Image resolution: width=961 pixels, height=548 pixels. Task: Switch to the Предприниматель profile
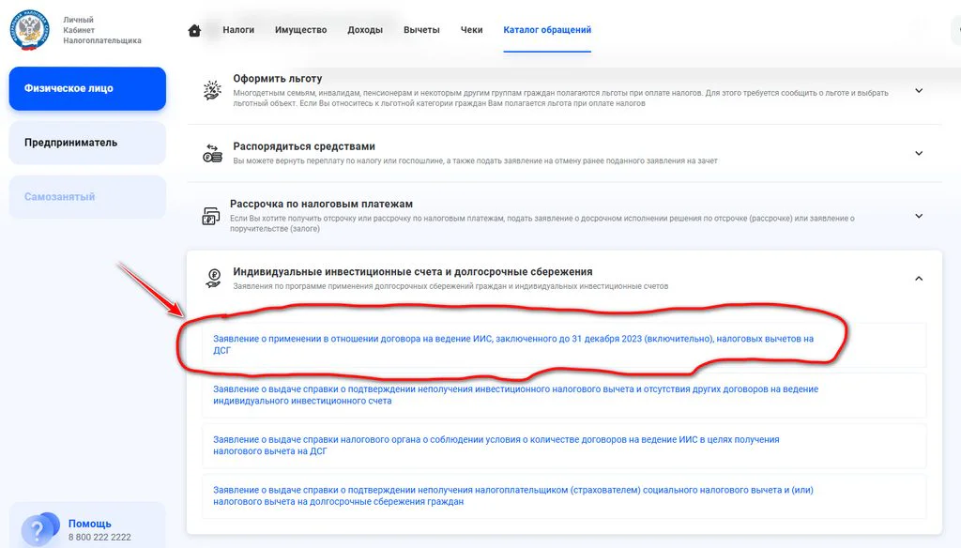point(87,143)
